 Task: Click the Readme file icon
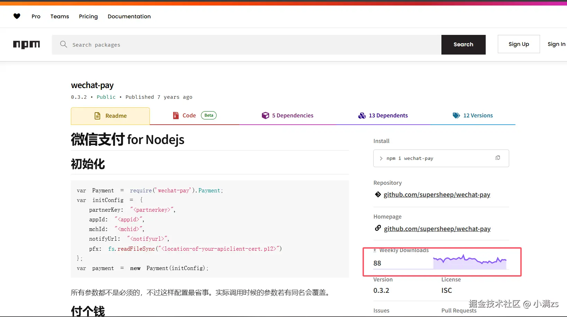[x=98, y=116]
